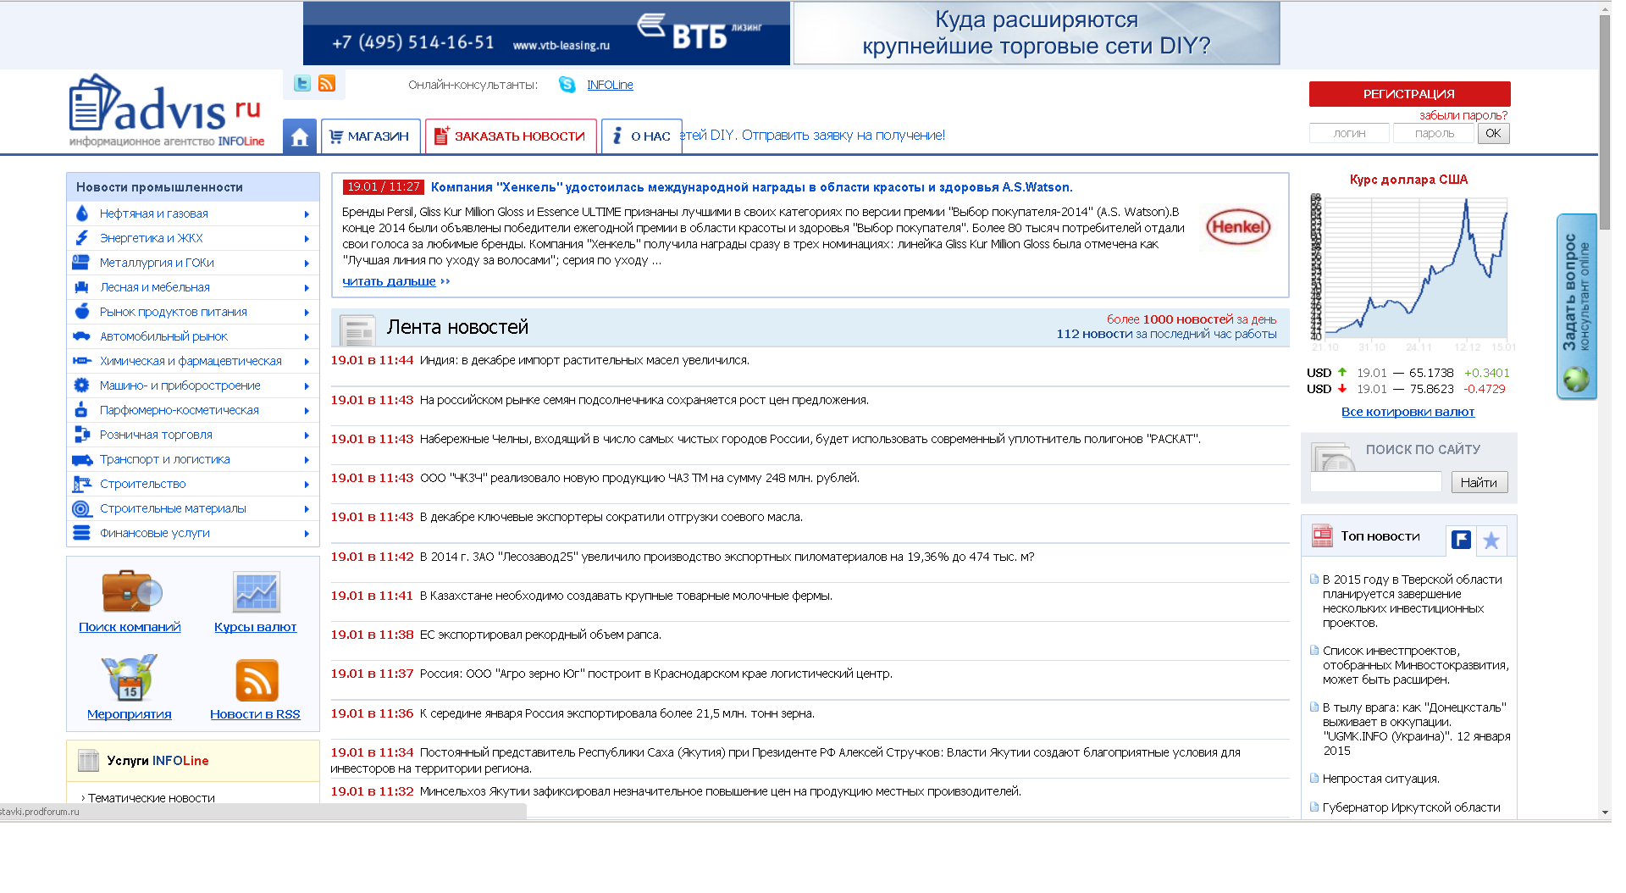Expand the Нефтяная и газовая submenu arrow
This screenshot has height=893, width=1626.
click(307, 214)
